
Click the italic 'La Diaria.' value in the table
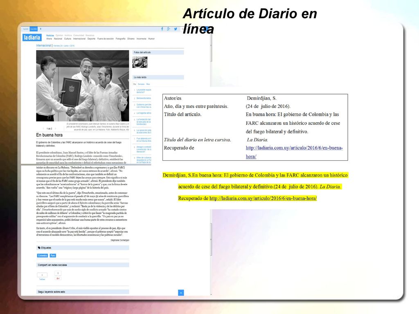(x=257, y=140)
